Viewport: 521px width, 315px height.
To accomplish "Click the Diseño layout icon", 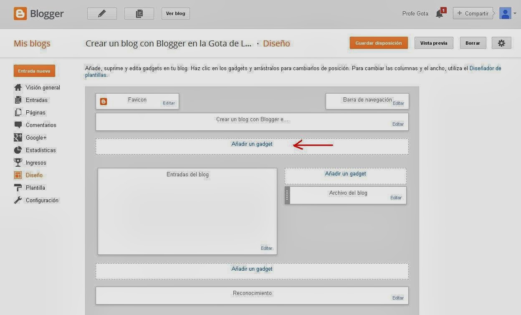I will (x=18, y=175).
